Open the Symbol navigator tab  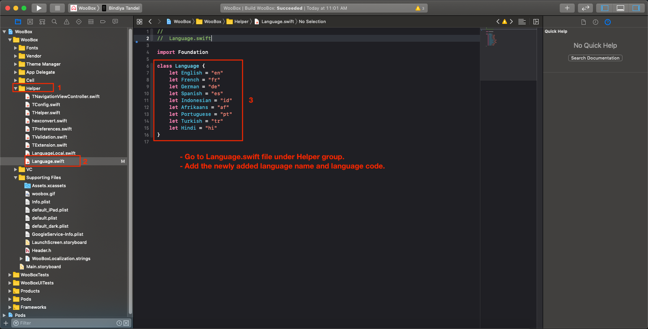click(42, 21)
